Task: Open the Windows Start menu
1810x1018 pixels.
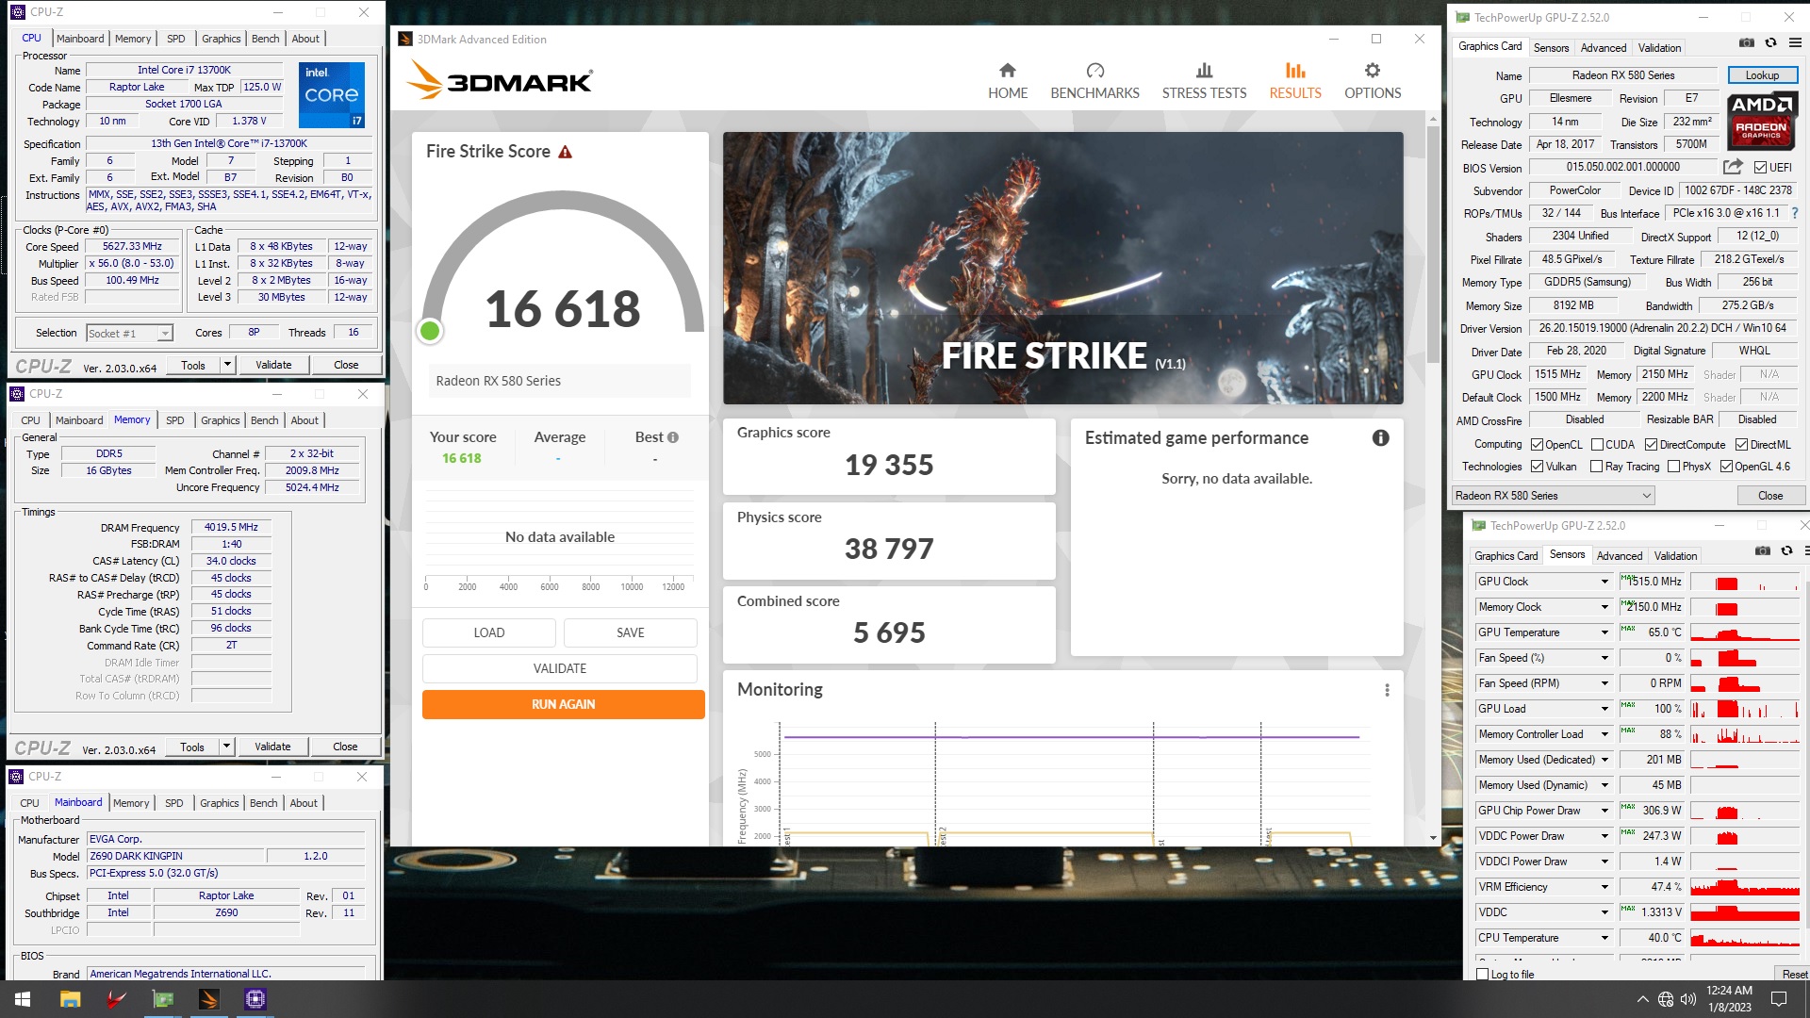Action: [x=23, y=999]
